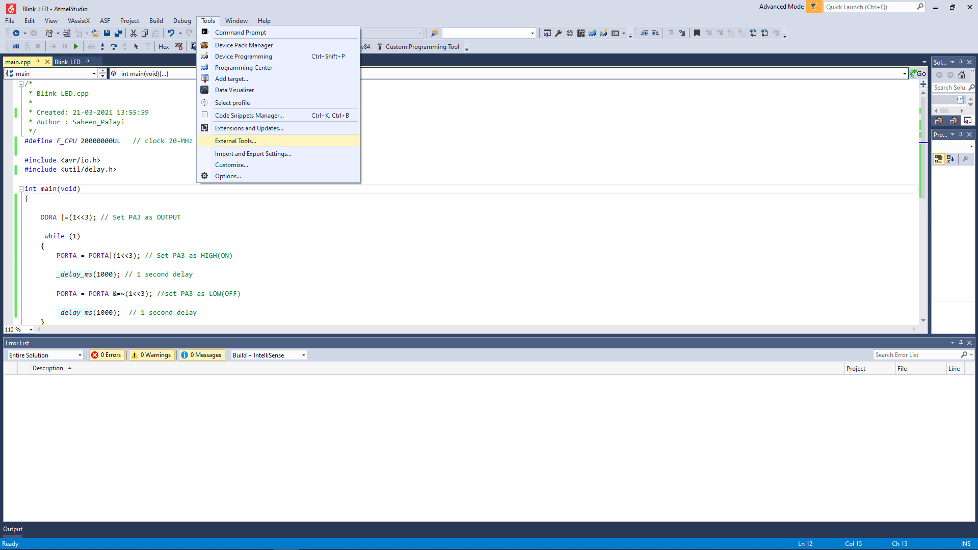Click Code Snippets Manager... menu item

pos(278,116)
